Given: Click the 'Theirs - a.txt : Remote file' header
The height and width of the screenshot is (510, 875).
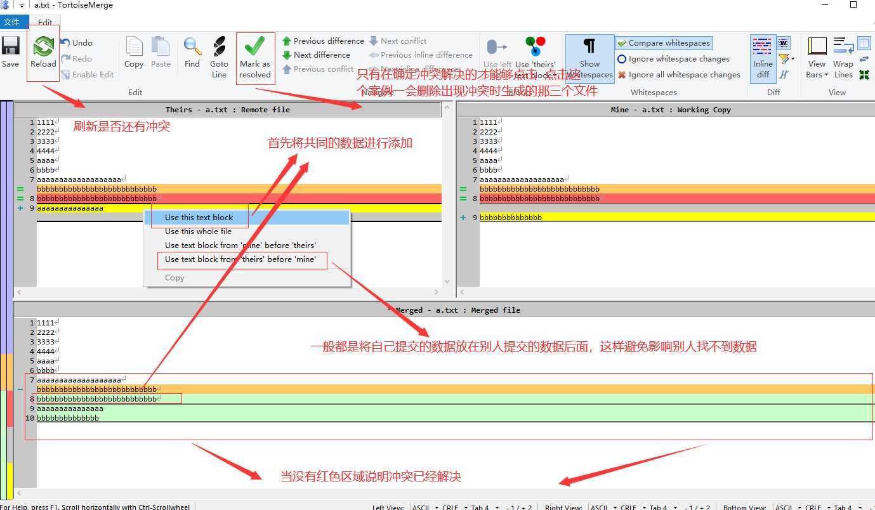Looking at the screenshot, I should (228, 110).
